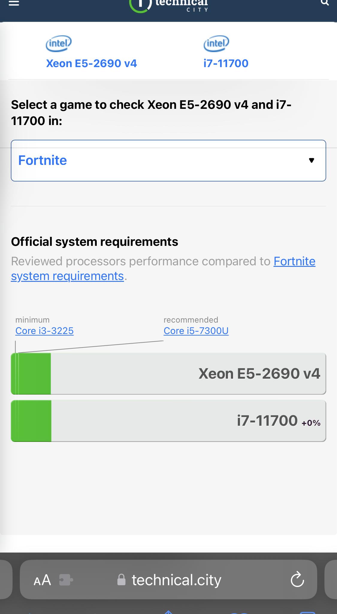Follow the Fortnite system requirements link
337x614 pixels.
coord(163,268)
